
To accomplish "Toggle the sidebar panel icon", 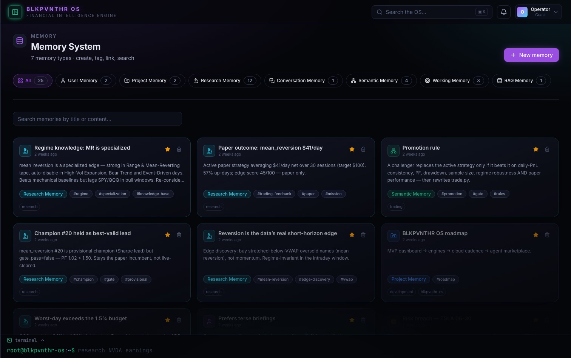I will 15,12.
